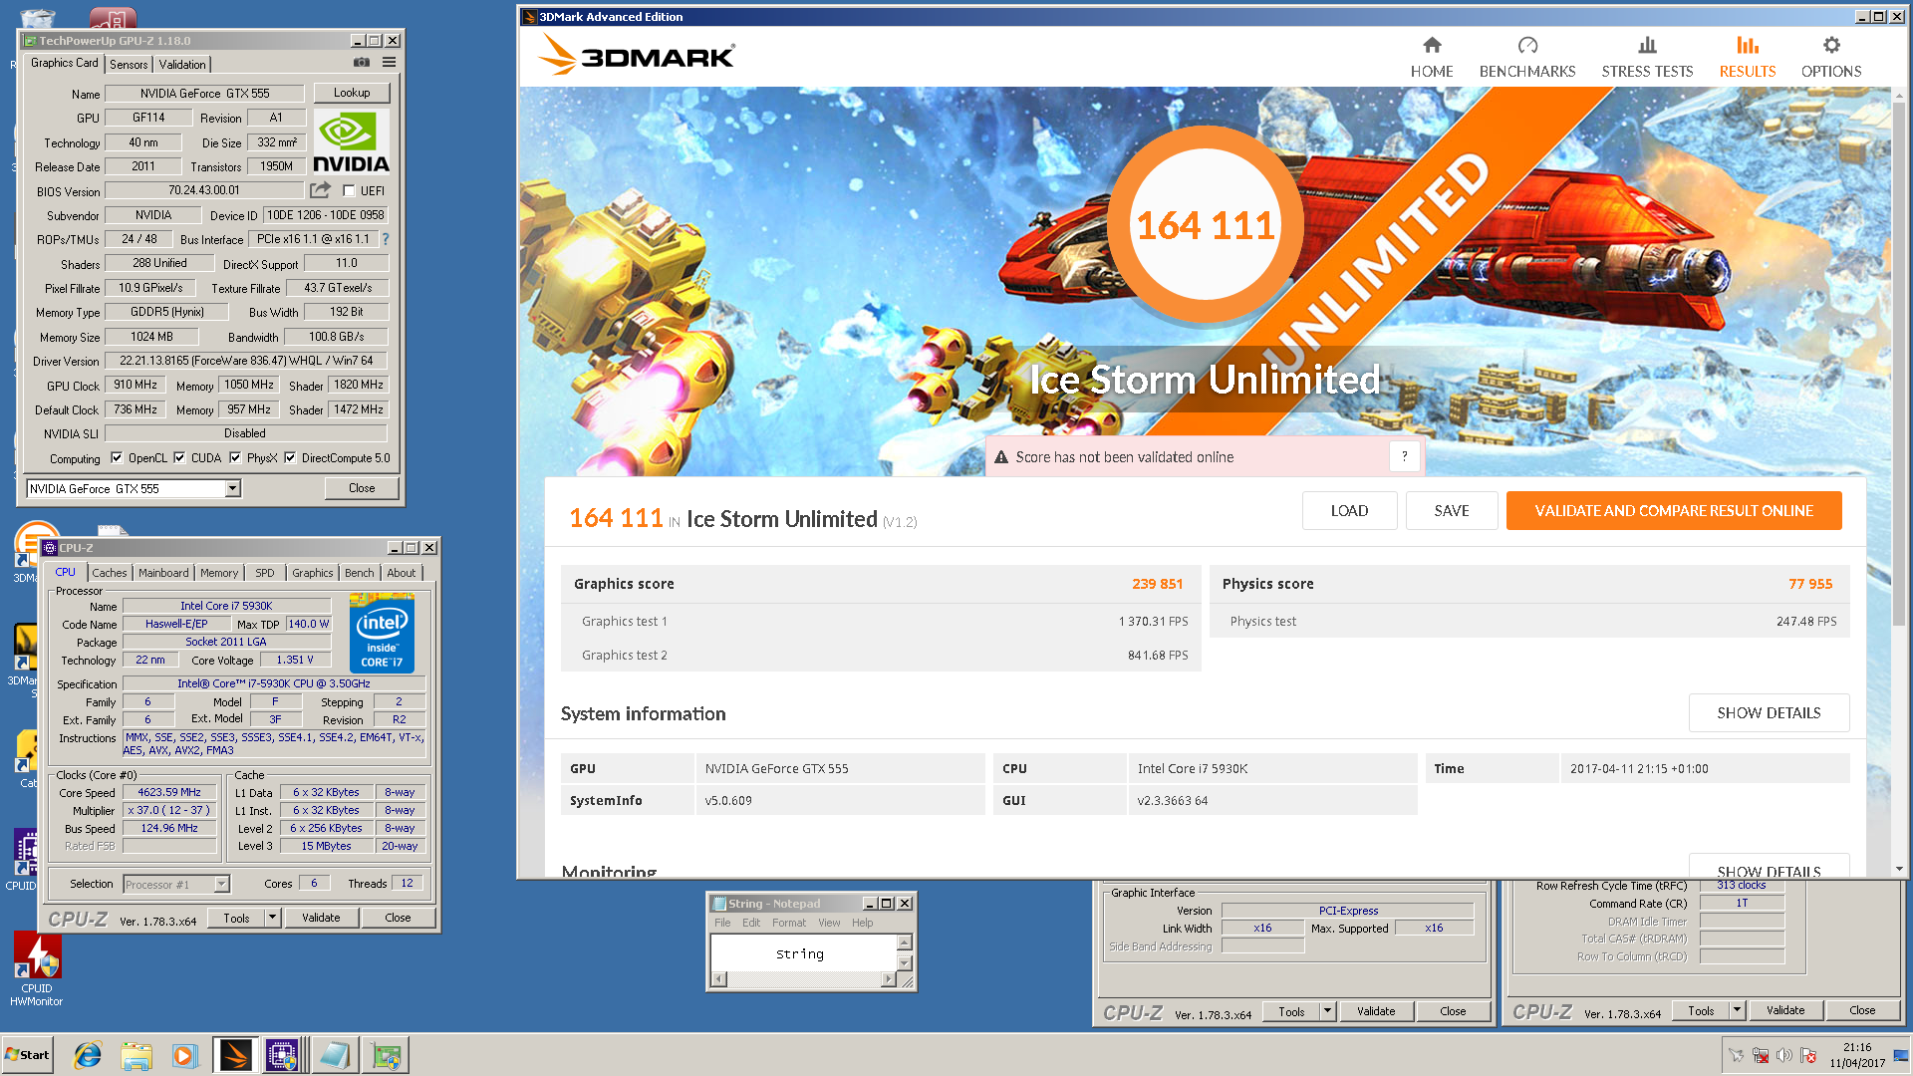Toggle OpenCL checkbox in GPU-Z
Image resolution: width=1913 pixels, height=1076 pixels.
tap(117, 458)
